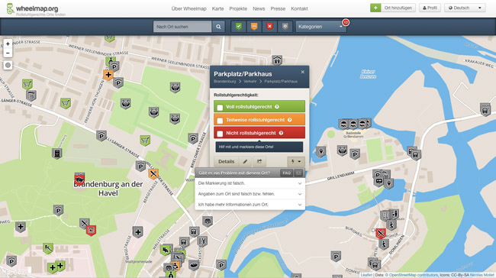
Task: Click into the 'Nach Ort suchen' field
Action: (182, 27)
